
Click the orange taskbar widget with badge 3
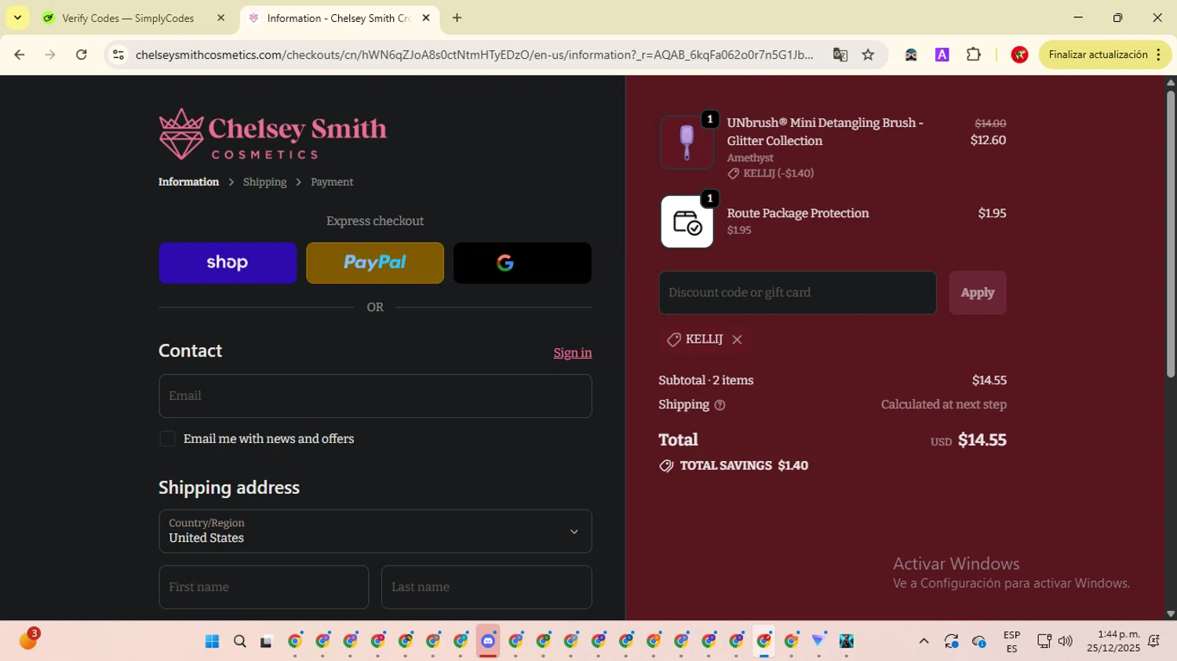pyautogui.click(x=28, y=639)
